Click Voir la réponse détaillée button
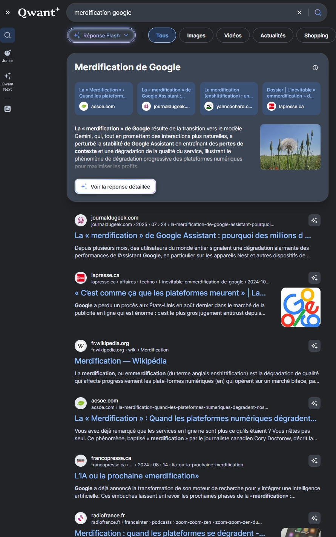The height and width of the screenshot is (537, 336). (x=115, y=186)
